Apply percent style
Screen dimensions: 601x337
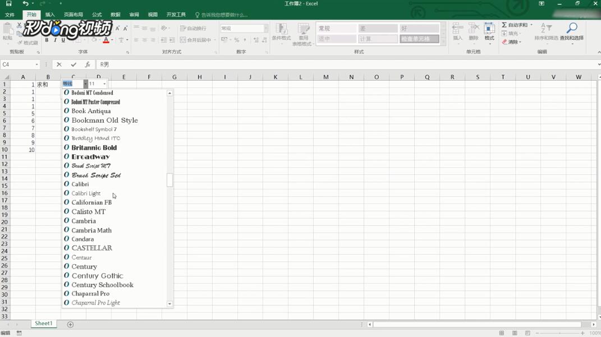pos(236,40)
